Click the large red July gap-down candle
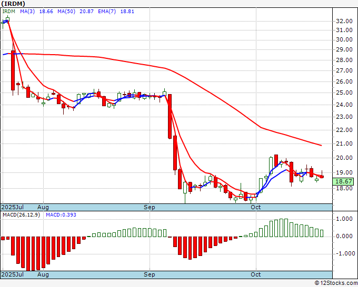This screenshot has height=287, width=358. (x=13, y=70)
